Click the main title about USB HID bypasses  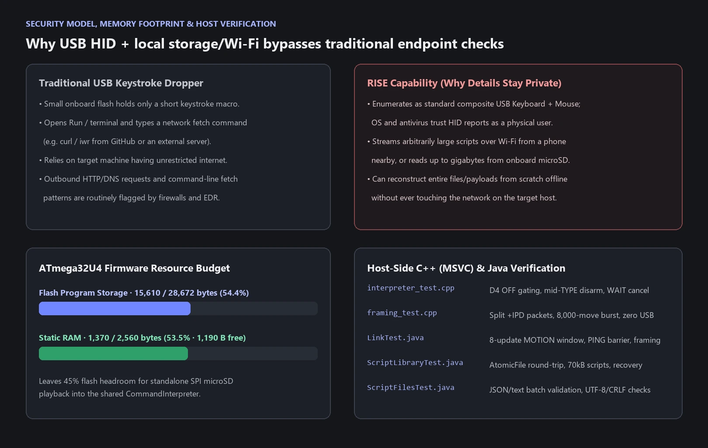[x=265, y=44]
